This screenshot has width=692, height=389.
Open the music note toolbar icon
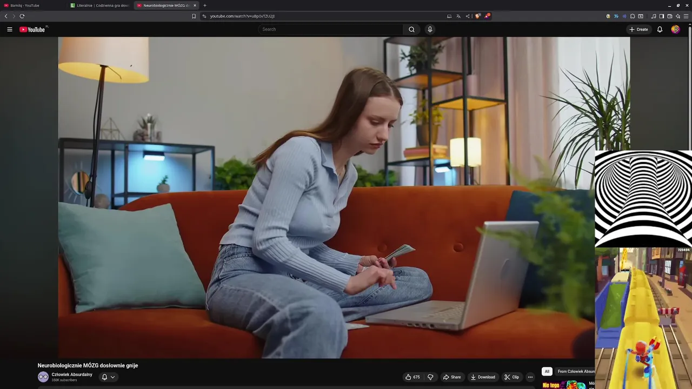point(653,16)
